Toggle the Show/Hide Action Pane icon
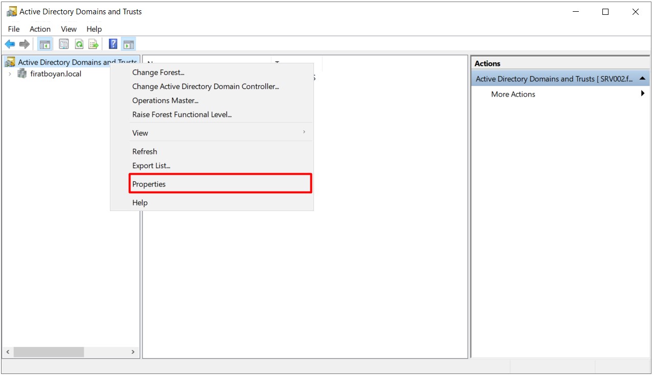The width and height of the screenshot is (653, 375). pyautogui.click(x=128, y=44)
